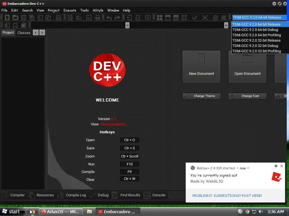289x216 pixels.
Task: Click the Open folder toolbar icon
Action: click(x=15, y=18)
